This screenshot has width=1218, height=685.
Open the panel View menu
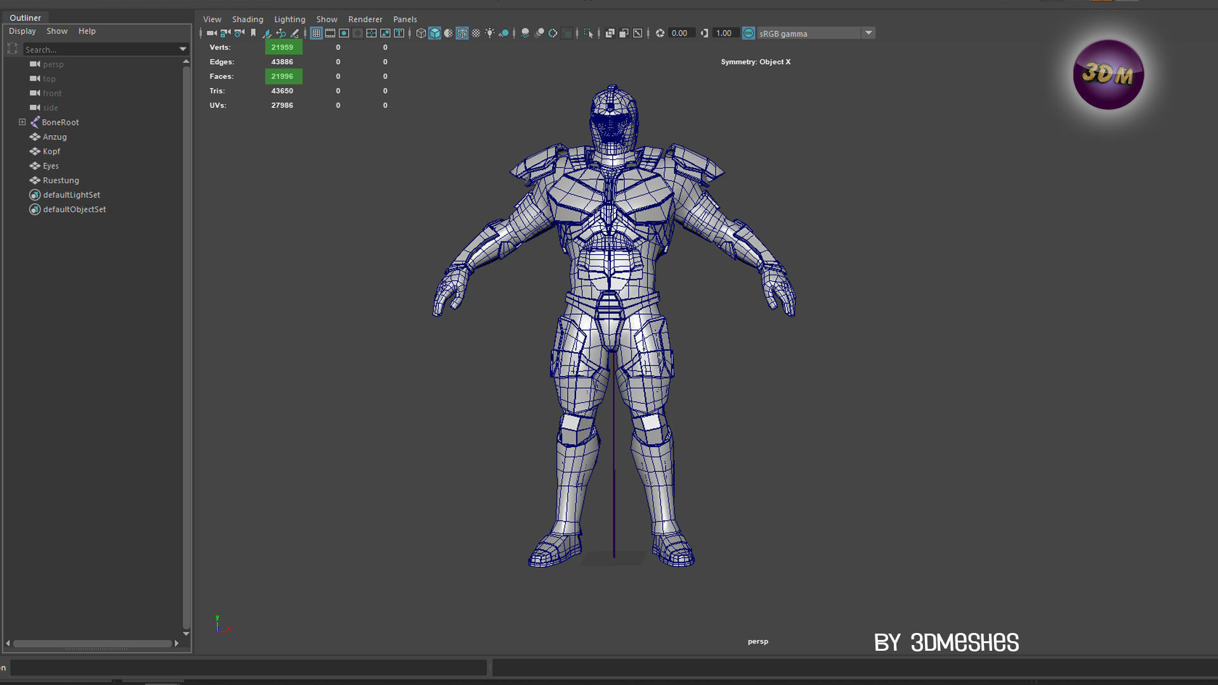(212, 19)
